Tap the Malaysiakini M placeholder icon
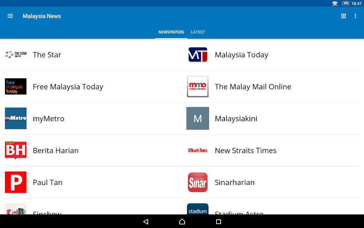 coord(198,118)
